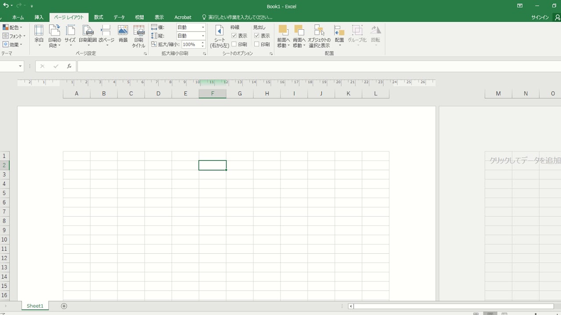Restore down the Excel window
The image size is (561, 315).
(x=554, y=6)
